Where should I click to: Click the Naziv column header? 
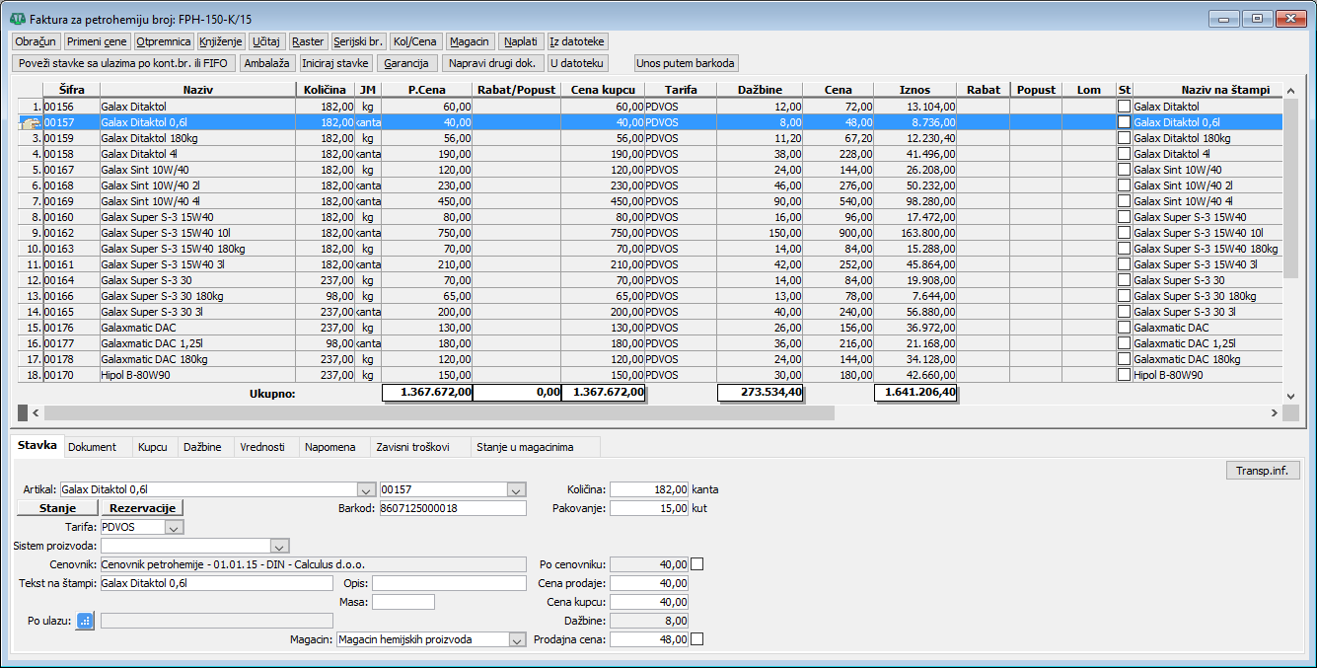[197, 90]
